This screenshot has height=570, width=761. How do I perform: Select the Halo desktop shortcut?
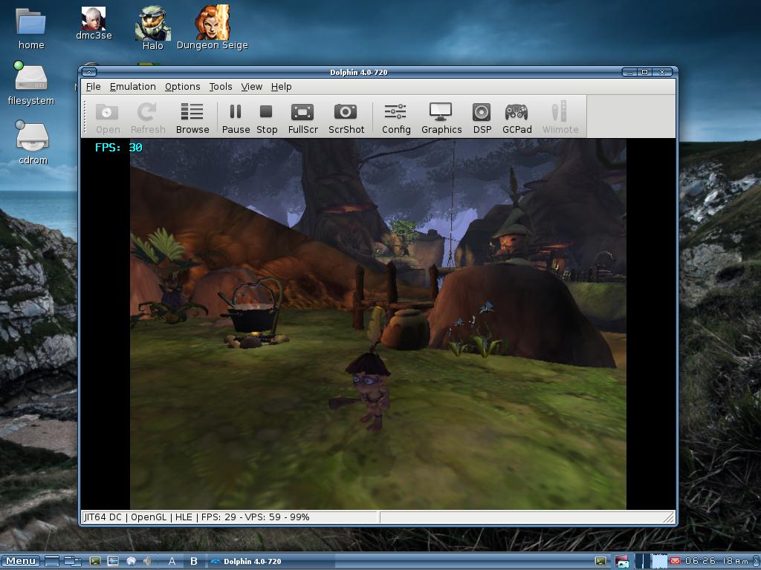point(152,28)
